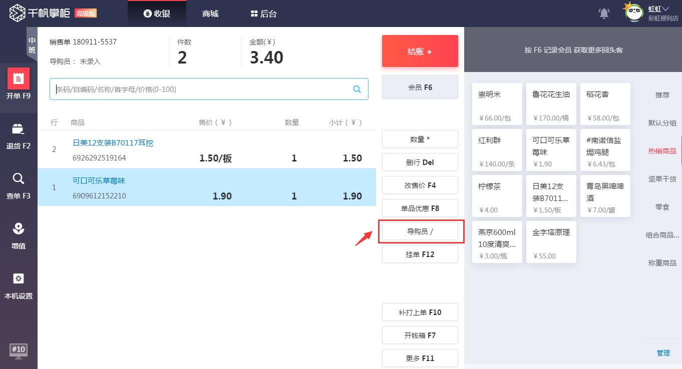
Task: Click the panda user avatar
Action: tap(634, 12)
